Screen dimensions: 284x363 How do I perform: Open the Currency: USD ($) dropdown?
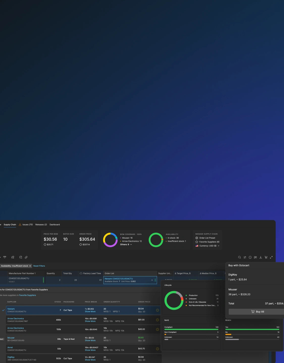[208, 246]
